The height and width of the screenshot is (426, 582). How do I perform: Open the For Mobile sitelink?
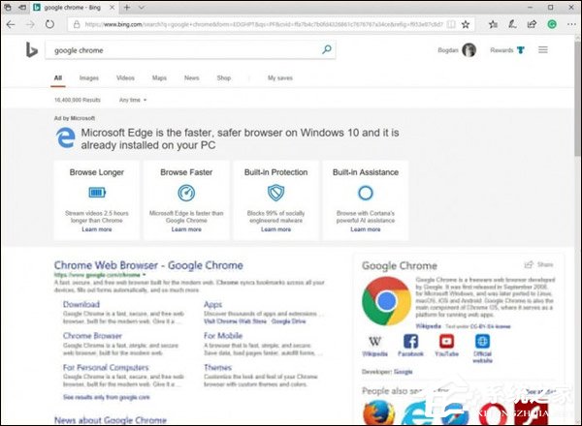(223, 336)
